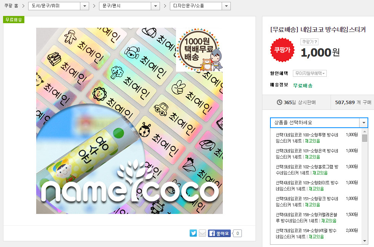Click the green 무료배송 badge
Screen dimensions: 374x247
(14, 20)
